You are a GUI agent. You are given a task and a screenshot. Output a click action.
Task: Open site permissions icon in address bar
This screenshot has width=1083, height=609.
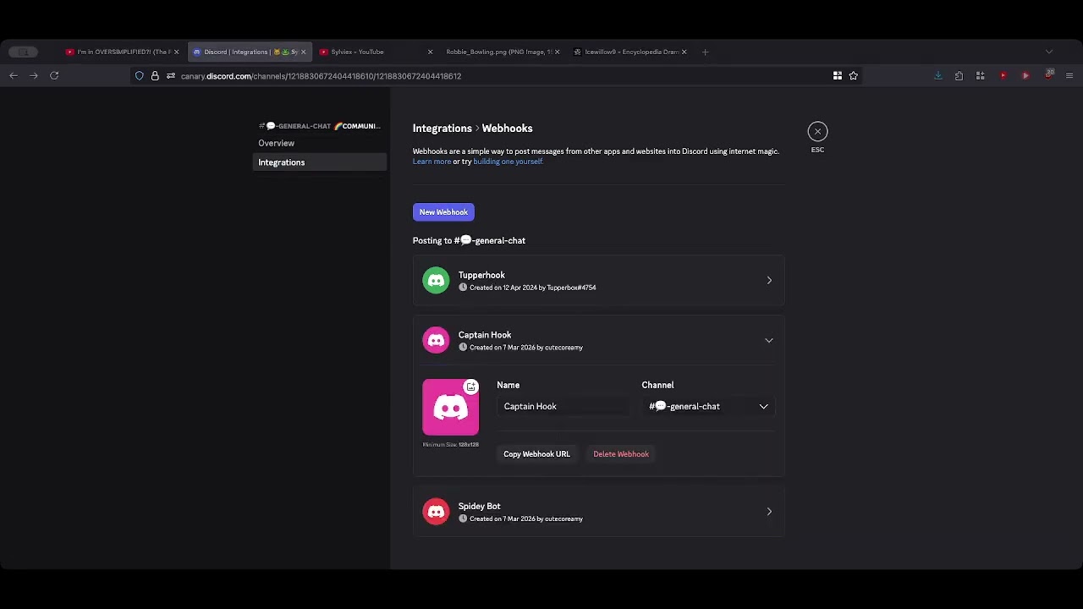pyautogui.click(x=170, y=76)
